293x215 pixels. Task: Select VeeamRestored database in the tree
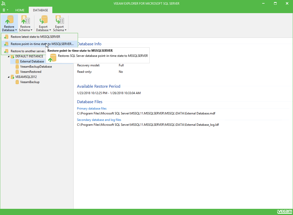tap(31, 72)
